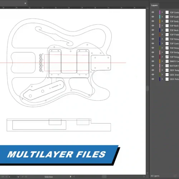179x179 pixels.
Task: Click horizontal scrollbar left arrow
Action: tap(74, 176)
